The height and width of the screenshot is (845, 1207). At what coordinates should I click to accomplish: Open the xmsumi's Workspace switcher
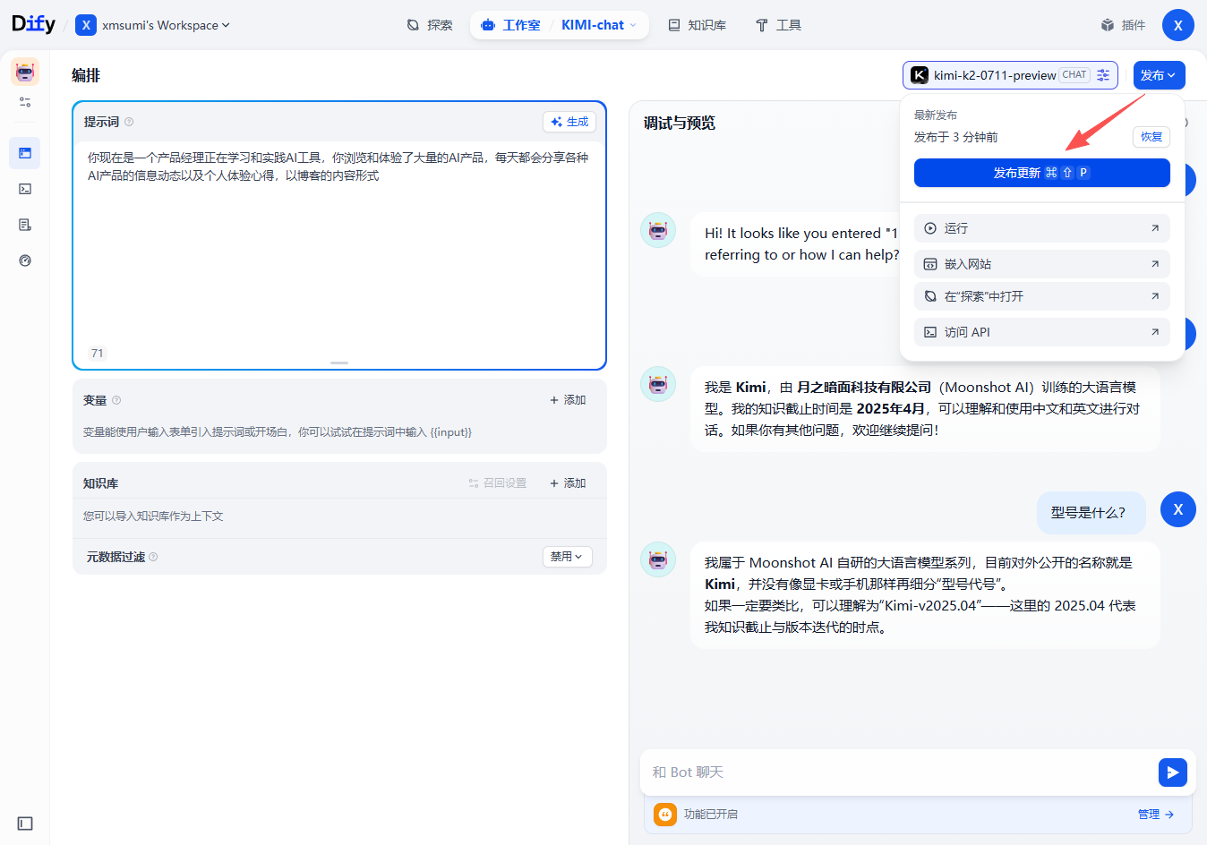(153, 25)
